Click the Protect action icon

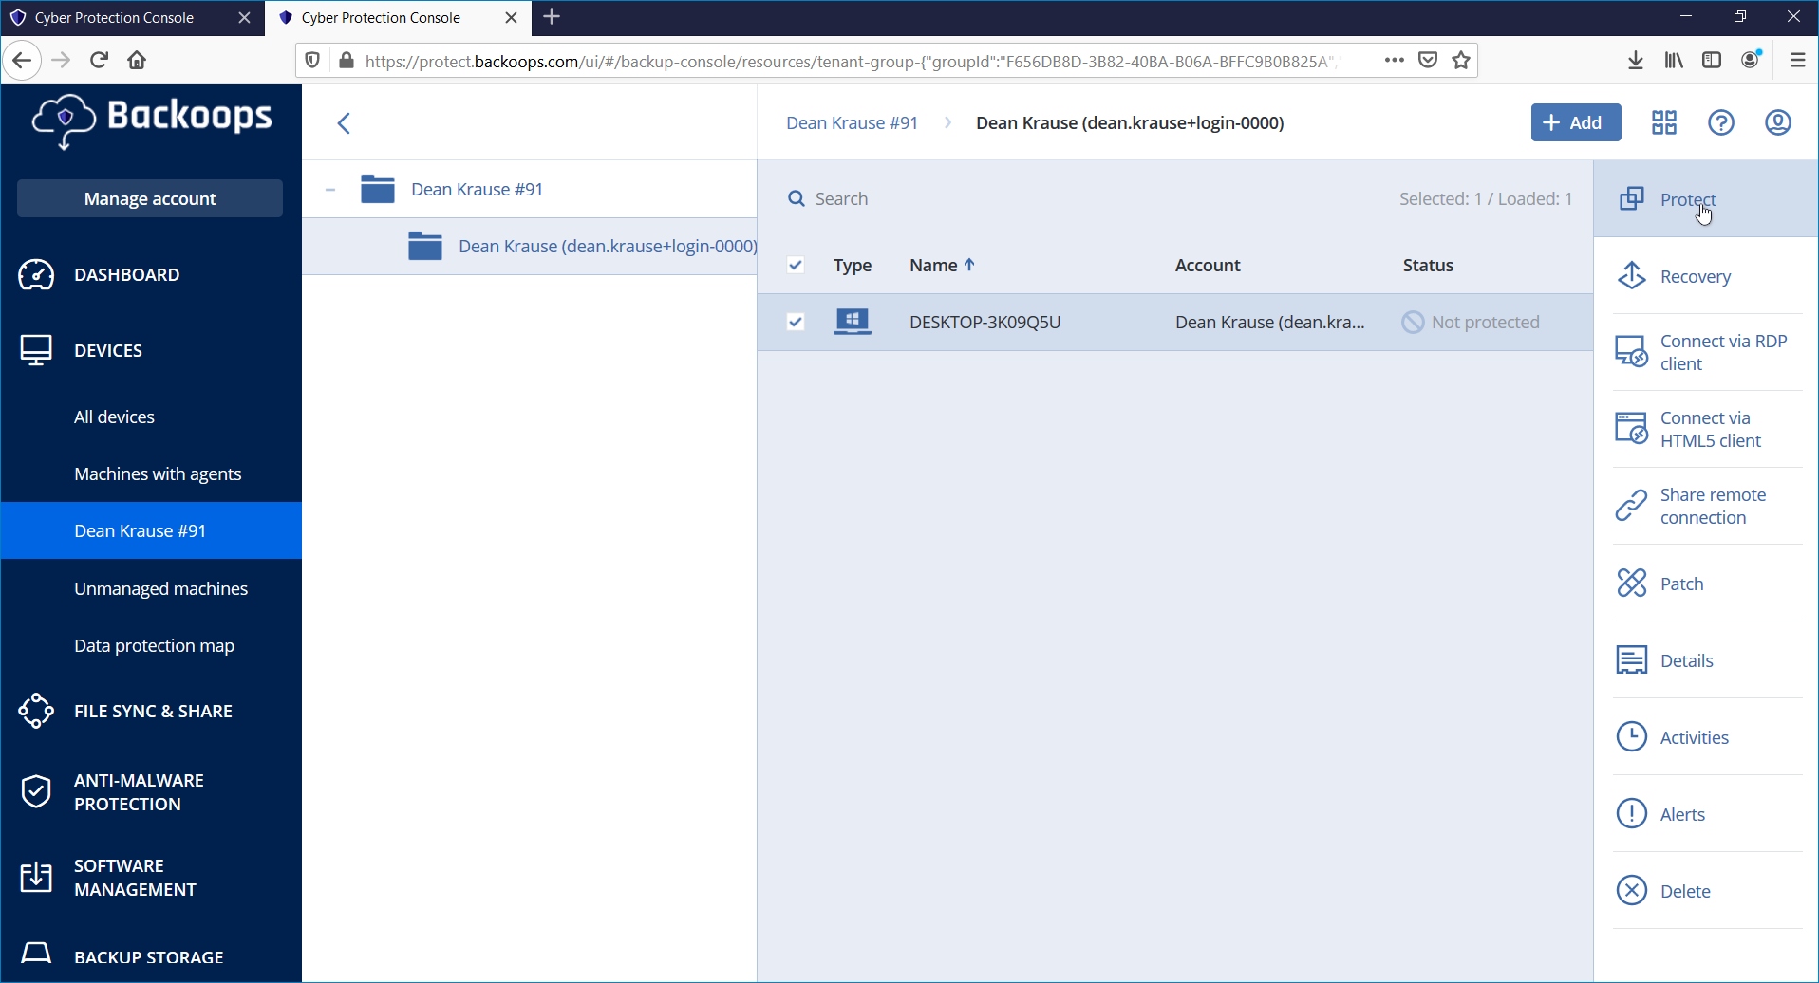pos(1632,199)
